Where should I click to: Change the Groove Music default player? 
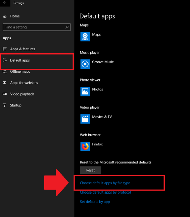click(103, 62)
